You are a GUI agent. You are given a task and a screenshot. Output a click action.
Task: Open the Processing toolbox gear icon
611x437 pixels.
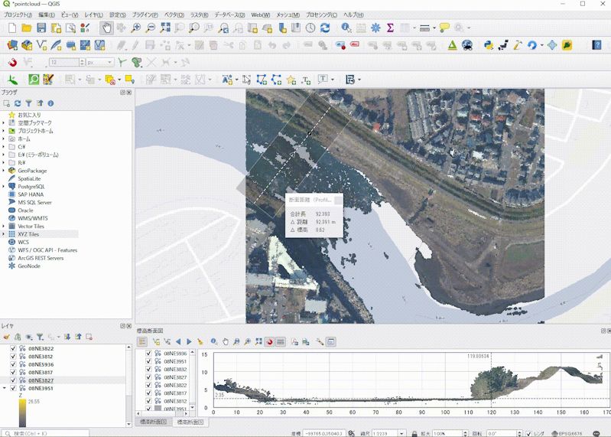coord(375,28)
